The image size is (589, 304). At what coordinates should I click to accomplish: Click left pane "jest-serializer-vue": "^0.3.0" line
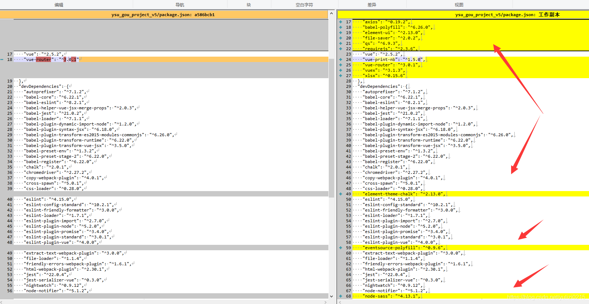[x=171, y=280]
